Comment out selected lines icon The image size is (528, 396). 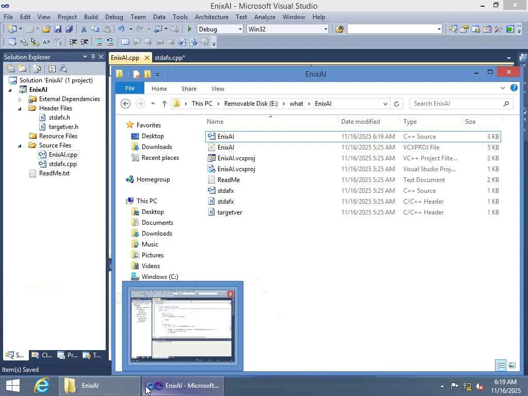coord(98,42)
